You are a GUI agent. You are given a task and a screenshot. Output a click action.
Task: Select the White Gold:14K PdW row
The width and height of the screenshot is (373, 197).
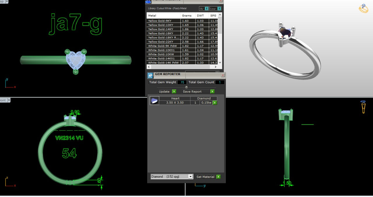click(x=182, y=63)
